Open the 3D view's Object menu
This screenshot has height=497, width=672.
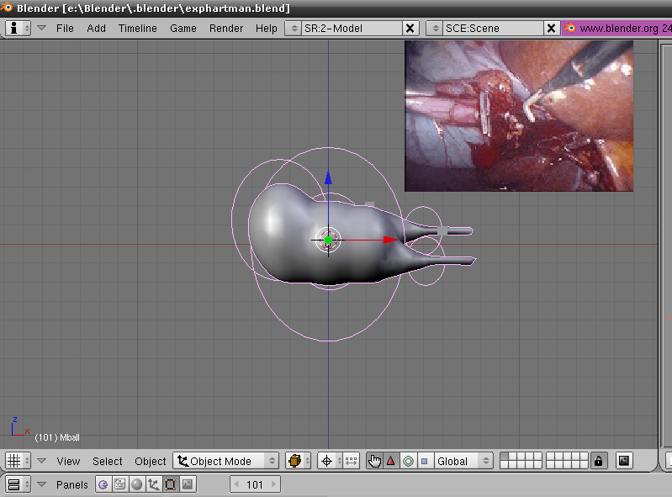click(x=150, y=461)
